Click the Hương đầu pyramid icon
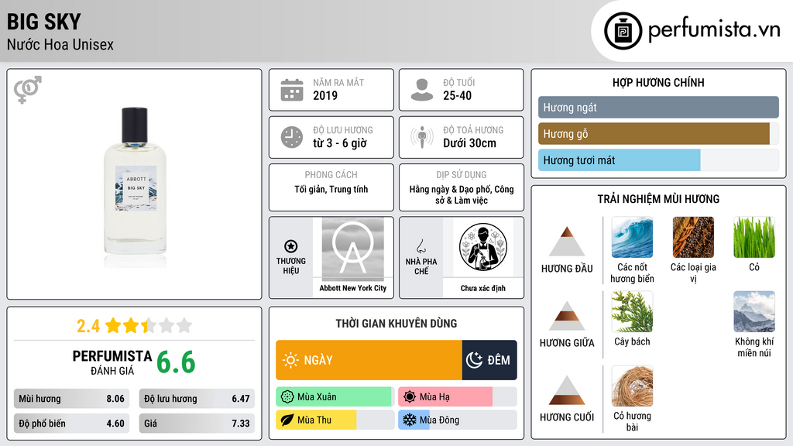793x446 pixels. coord(567,242)
